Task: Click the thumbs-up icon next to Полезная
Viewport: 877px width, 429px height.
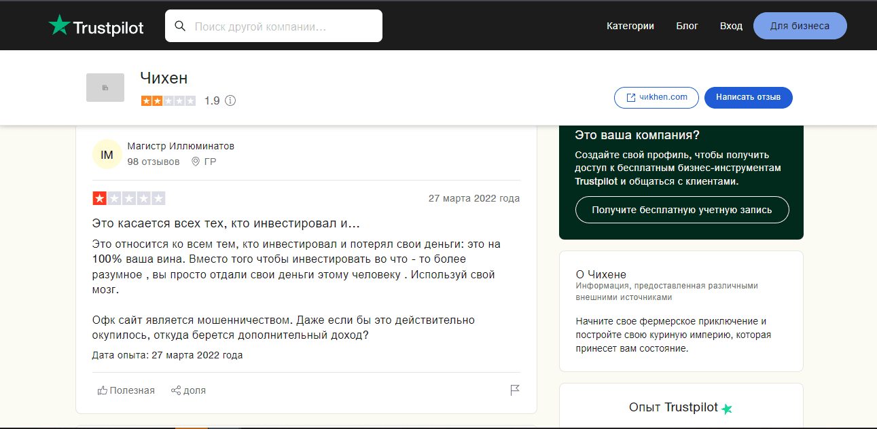Action: [102, 390]
